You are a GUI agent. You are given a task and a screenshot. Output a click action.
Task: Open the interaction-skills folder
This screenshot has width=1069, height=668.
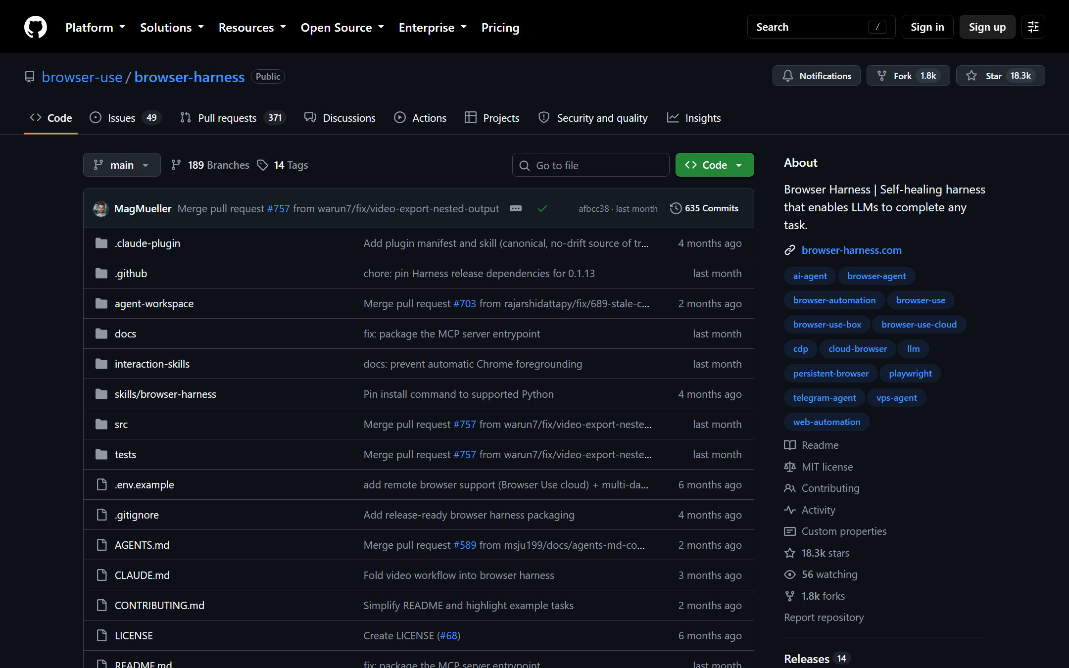tap(152, 364)
